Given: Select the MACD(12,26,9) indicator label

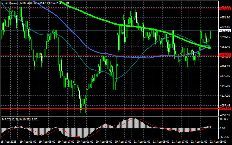Looking at the screenshot, I should [12, 119].
